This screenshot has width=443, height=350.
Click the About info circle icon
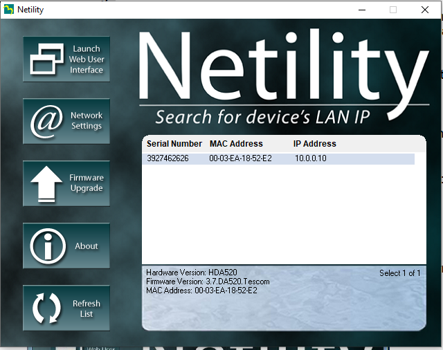coord(48,246)
